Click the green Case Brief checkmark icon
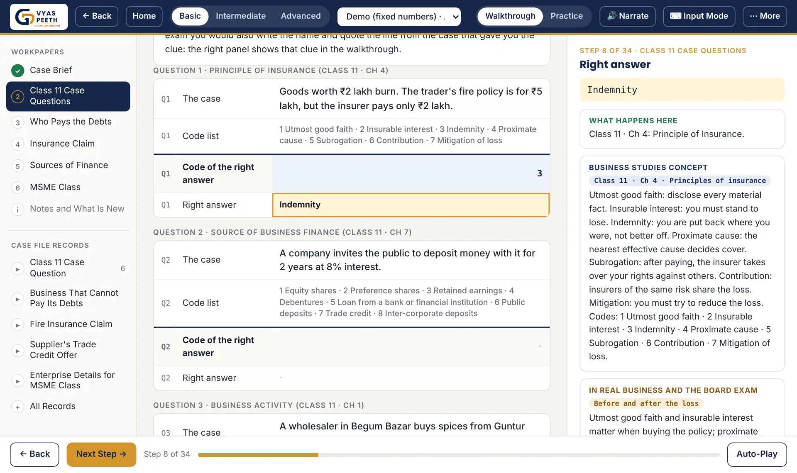This screenshot has width=797, height=473. tap(17, 71)
